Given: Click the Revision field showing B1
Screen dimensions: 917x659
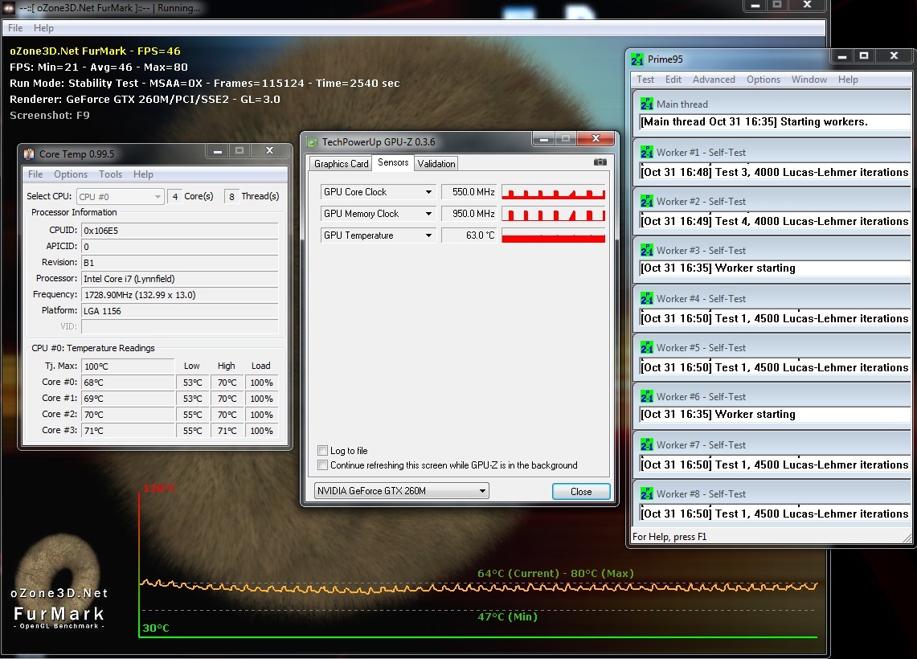Looking at the screenshot, I should pos(179,263).
